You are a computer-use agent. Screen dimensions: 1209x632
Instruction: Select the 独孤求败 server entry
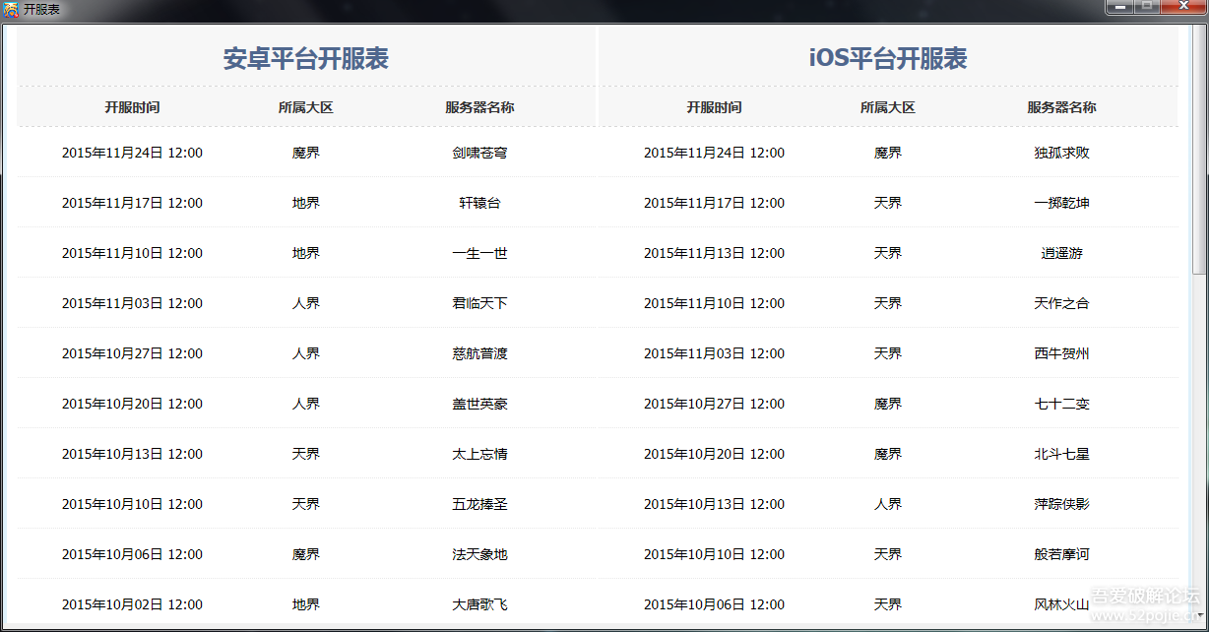pos(1061,153)
